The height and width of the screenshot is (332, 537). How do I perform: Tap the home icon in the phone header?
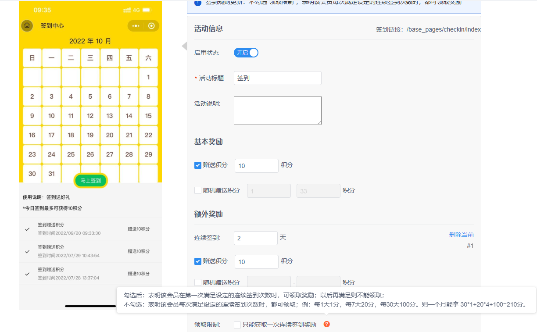click(27, 25)
